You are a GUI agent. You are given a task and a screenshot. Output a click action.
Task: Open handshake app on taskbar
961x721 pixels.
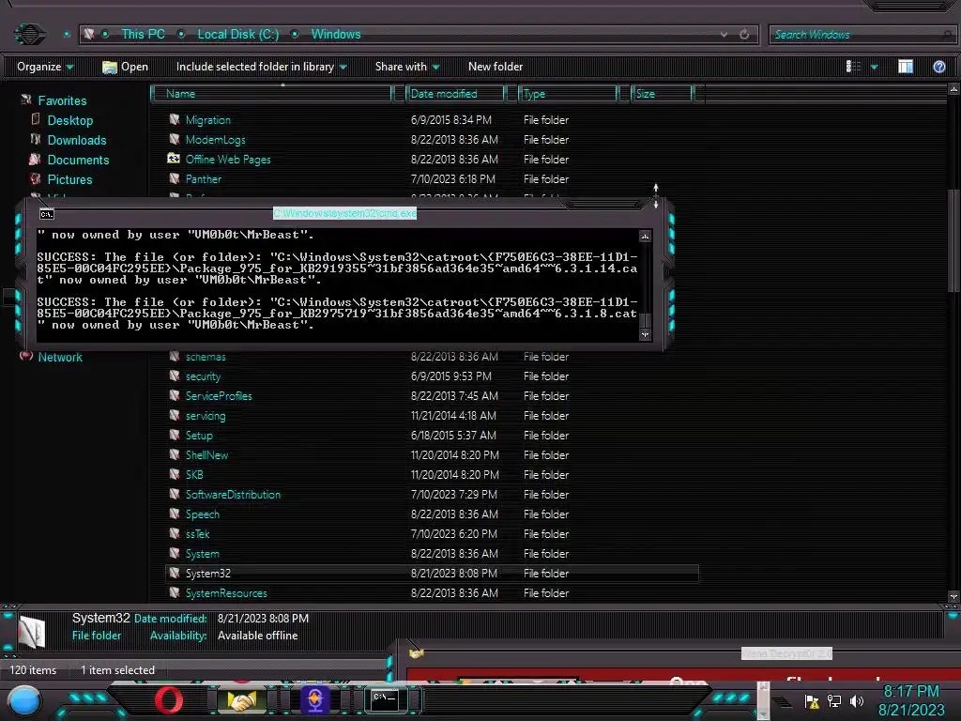click(241, 700)
